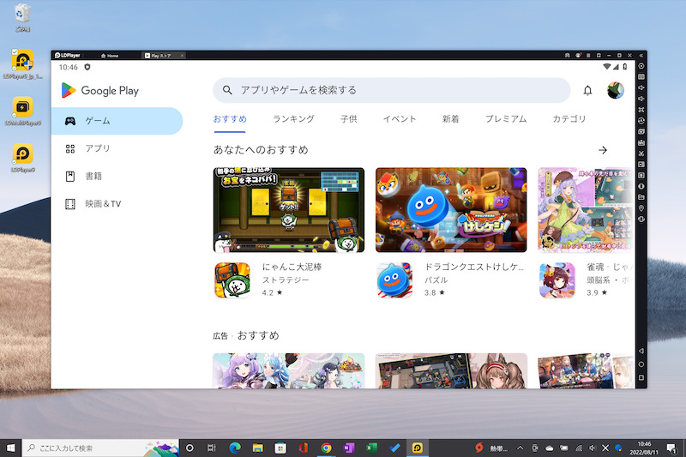The width and height of the screenshot is (686, 457).
Task: Select 映画＆TV in the left navigation
Action: [x=102, y=204]
